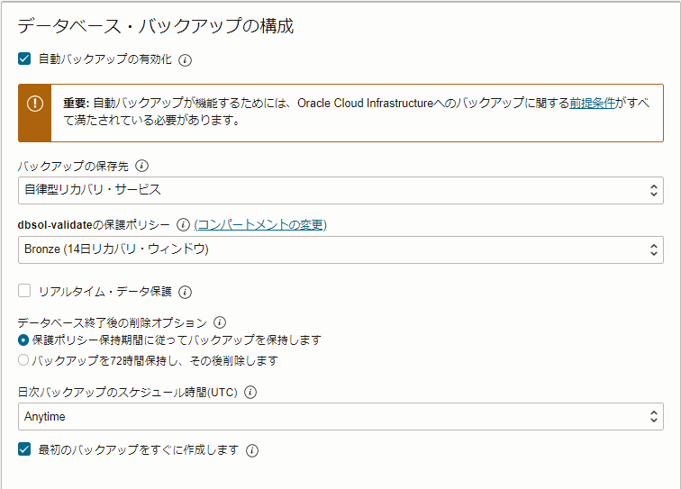Toggle 最初のバックアップをすぐに作成します checkbox
The image size is (681, 489).
click(24, 448)
